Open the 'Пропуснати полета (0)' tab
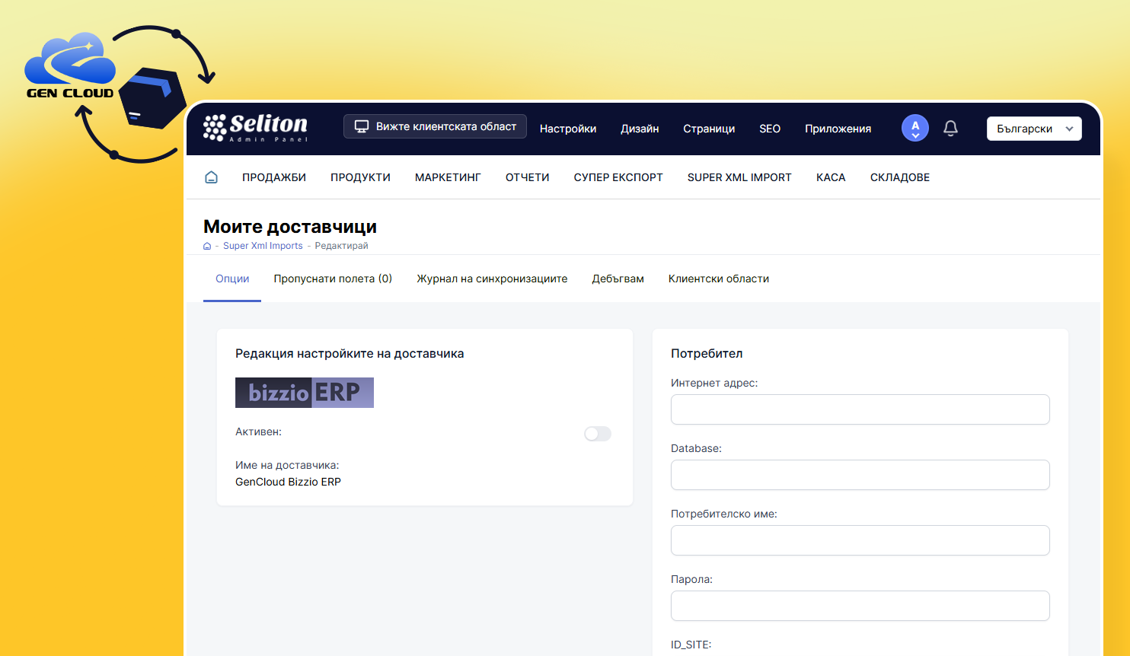1130x656 pixels. pos(333,279)
